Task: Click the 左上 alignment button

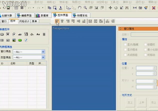Action: click(130, 102)
